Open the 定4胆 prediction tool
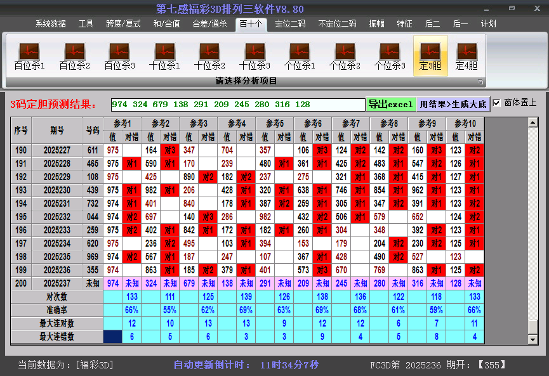The image size is (549, 376). 466,56
